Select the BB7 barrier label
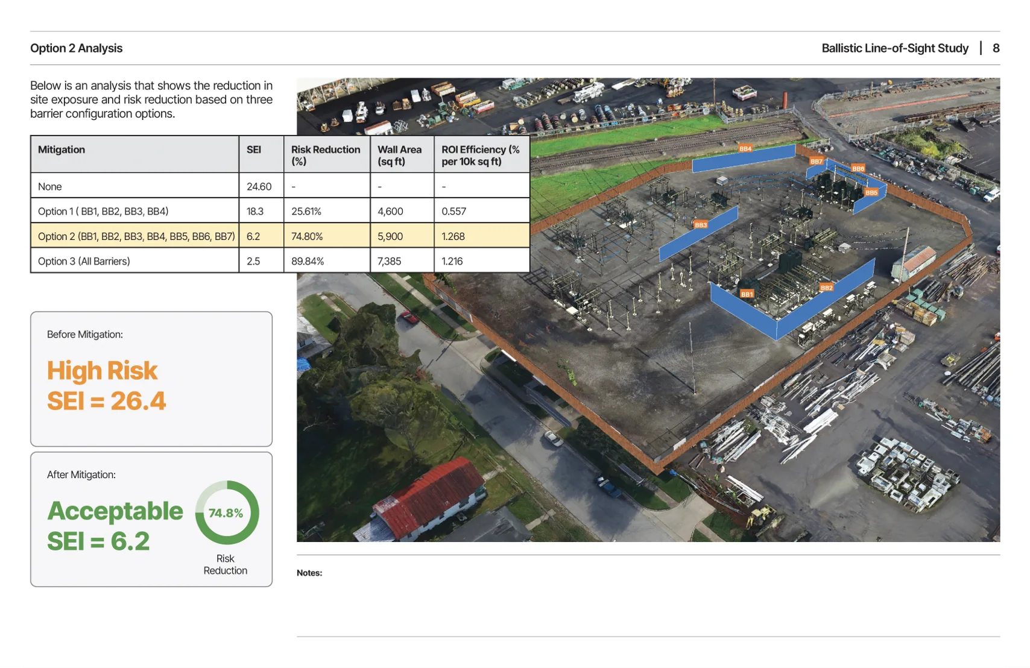The height and width of the screenshot is (668, 1030). 816,162
